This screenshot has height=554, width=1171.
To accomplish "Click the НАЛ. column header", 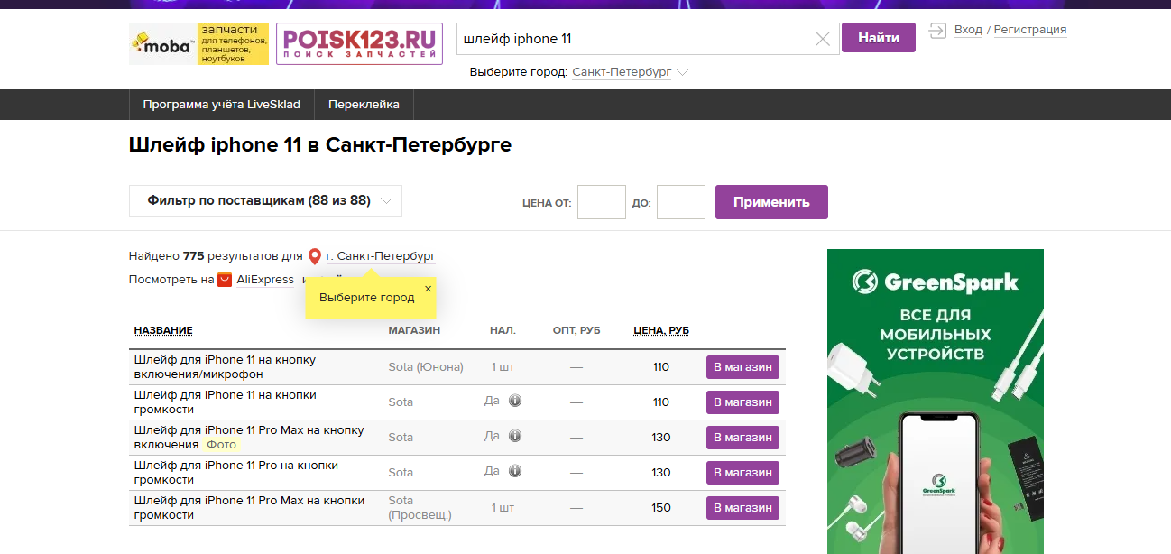I will pyautogui.click(x=503, y=330).
